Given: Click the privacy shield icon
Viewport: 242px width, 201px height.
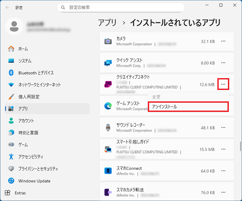Looking at the screenshot, I should pos(11,169).
